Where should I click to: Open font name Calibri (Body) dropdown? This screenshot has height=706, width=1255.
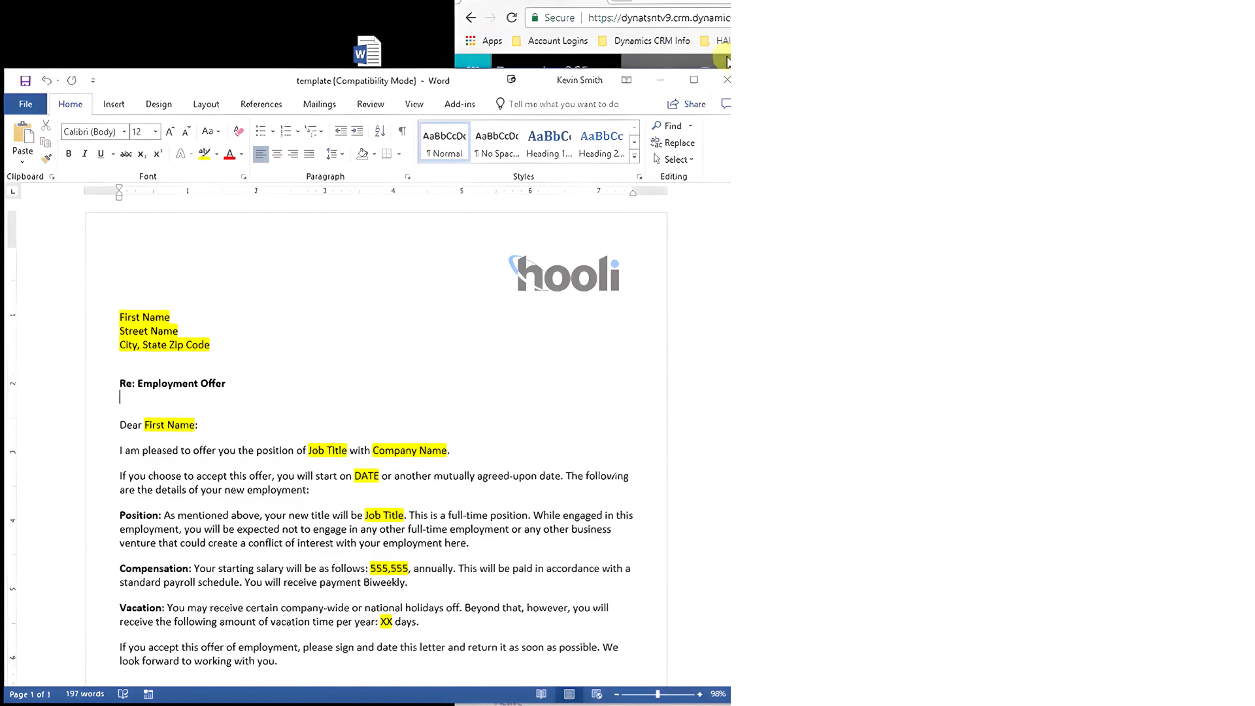[124, 131]
